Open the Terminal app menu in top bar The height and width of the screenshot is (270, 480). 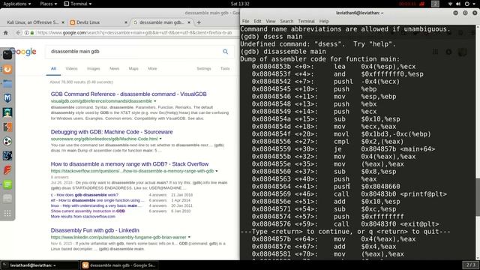point(78,4)
